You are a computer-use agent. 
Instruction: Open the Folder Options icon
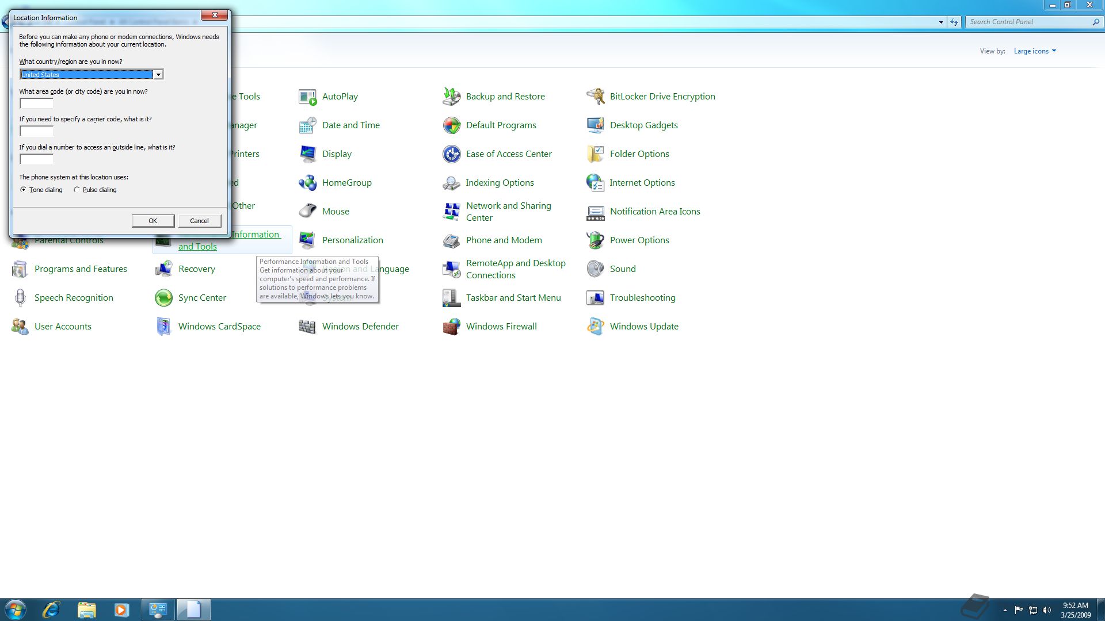point(595,154)
